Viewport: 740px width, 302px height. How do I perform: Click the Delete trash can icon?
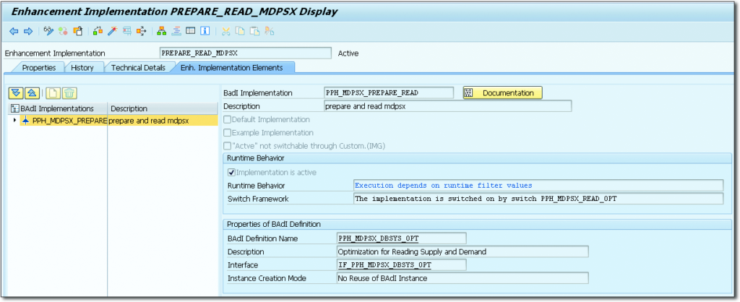(69, 93)
